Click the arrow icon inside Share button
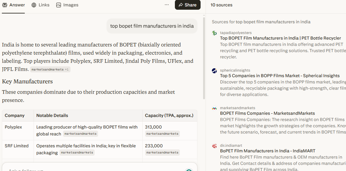346x171 pixels. [x=181, y=5]
